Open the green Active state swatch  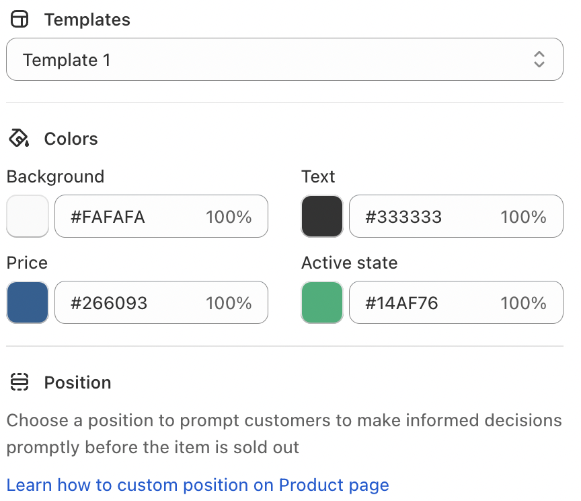(x=322, y=302)
